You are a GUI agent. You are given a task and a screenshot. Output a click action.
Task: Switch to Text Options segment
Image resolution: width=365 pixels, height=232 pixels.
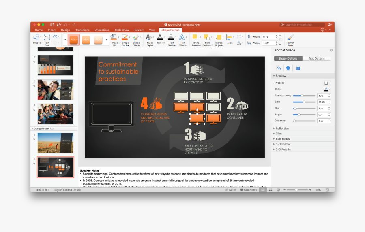[x=316, y=59]
